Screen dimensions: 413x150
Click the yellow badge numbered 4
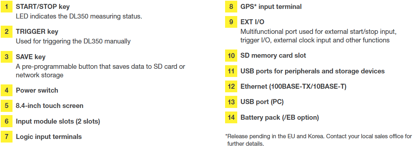(x=6, y=90)
